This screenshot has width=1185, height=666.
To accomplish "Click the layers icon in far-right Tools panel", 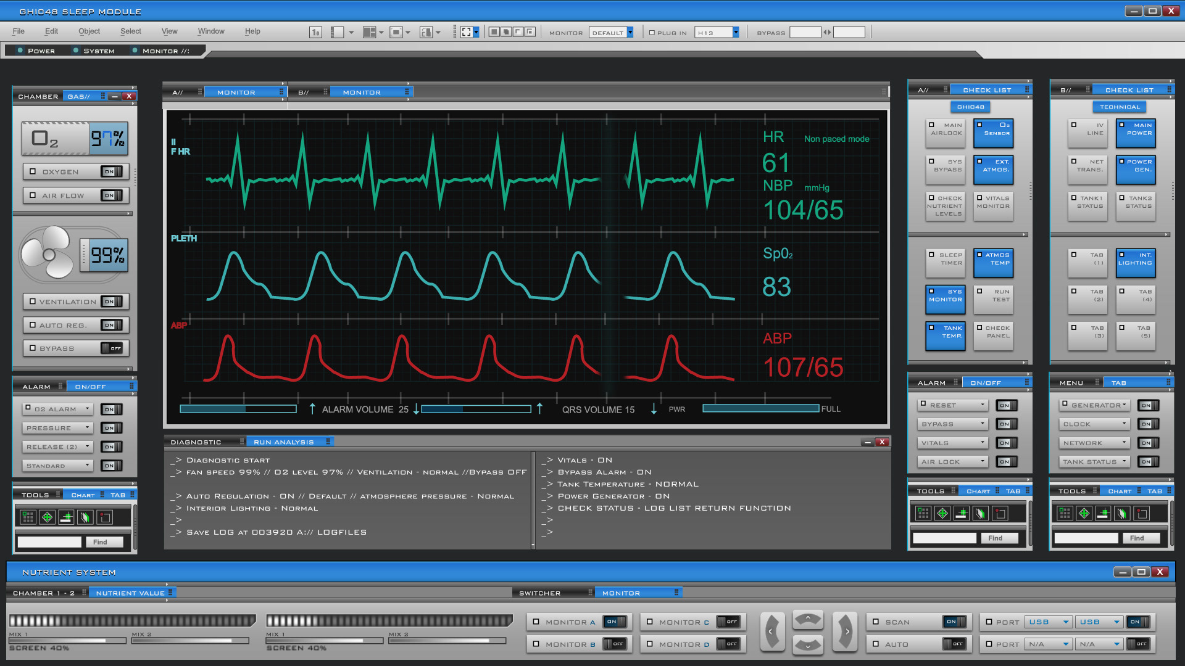I will click(1122, 513).
